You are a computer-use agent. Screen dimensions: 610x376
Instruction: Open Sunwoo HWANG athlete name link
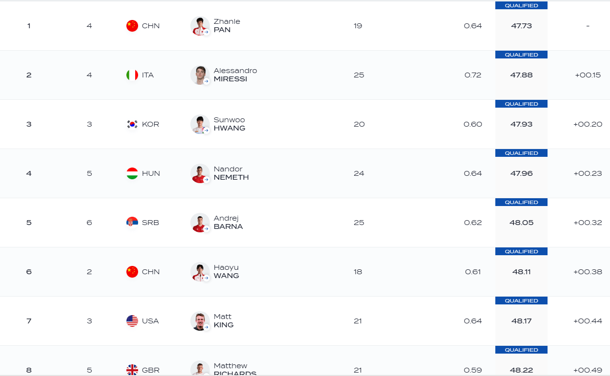coord(229,124)
